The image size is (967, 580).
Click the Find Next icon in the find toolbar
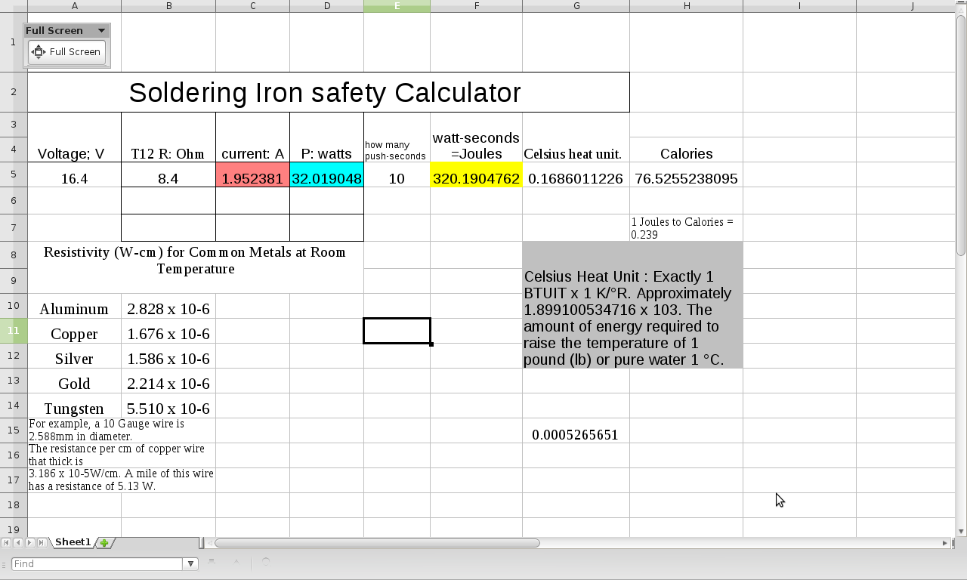click(212, 563)
